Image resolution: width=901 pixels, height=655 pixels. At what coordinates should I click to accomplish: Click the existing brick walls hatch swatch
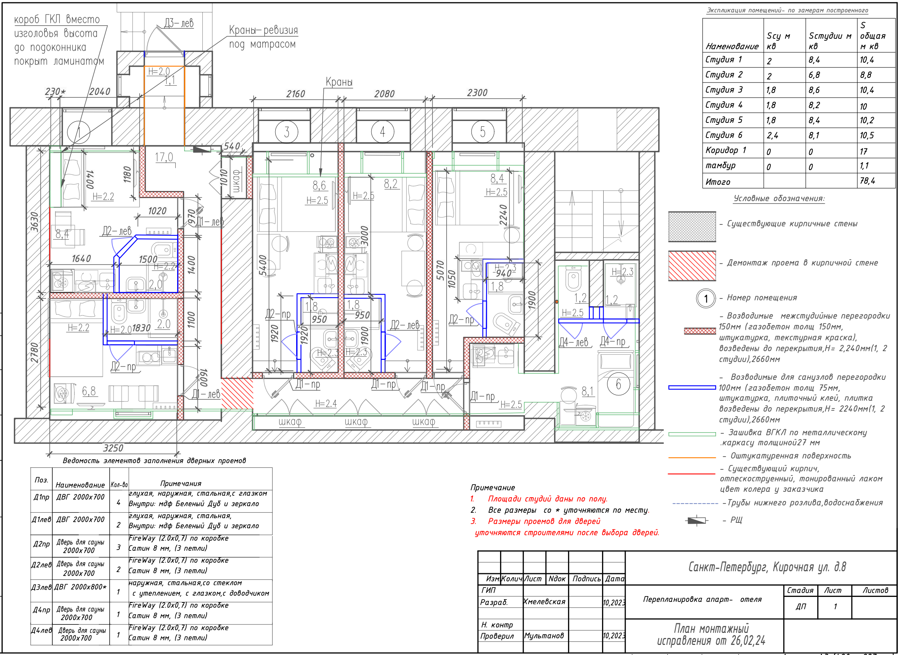coord(692,227)
